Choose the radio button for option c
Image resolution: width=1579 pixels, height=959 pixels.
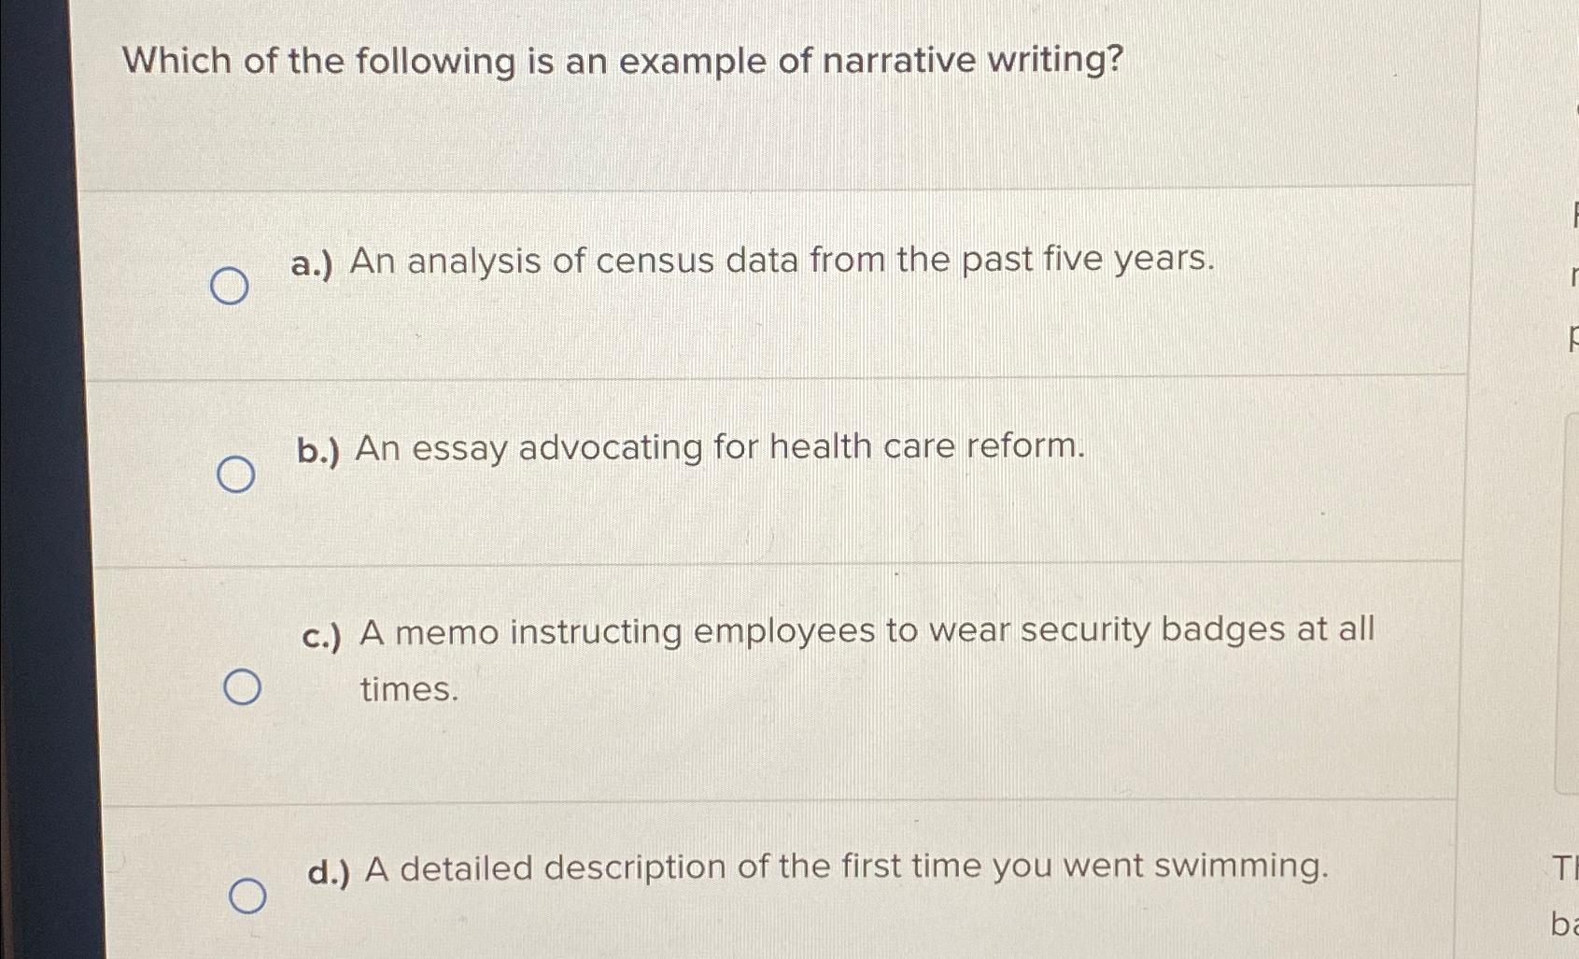pyautogui.click(x=242, y=687)
